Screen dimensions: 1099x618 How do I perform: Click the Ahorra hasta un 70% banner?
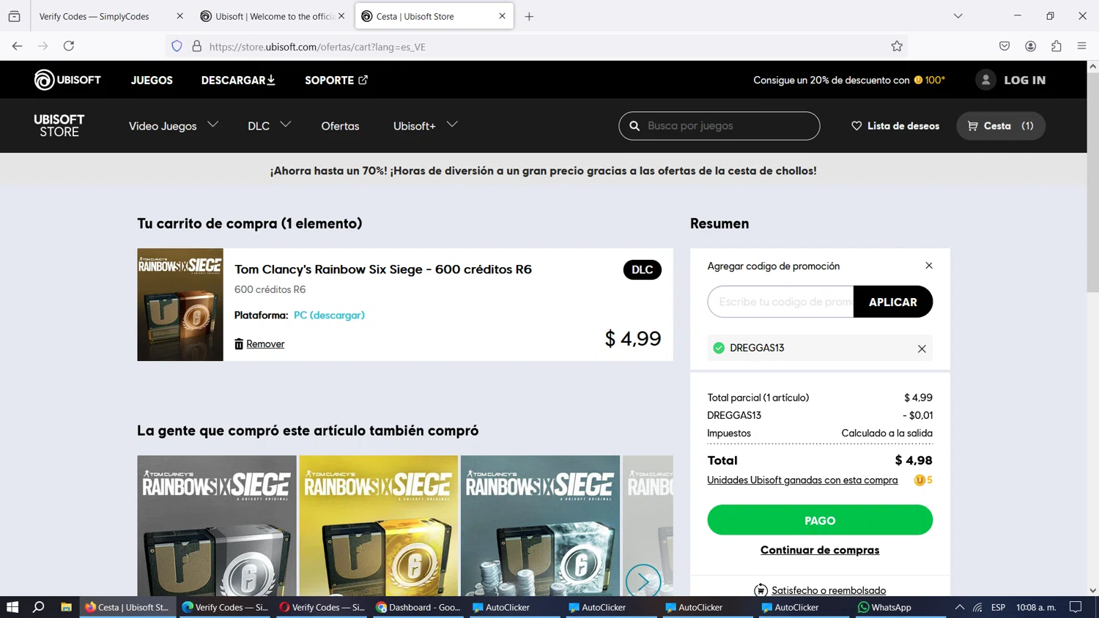543,171
